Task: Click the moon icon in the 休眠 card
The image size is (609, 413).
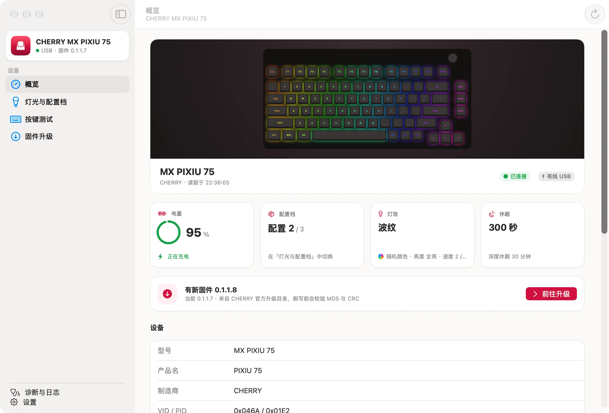Action: pyautogui.click(x=492, y=214)
